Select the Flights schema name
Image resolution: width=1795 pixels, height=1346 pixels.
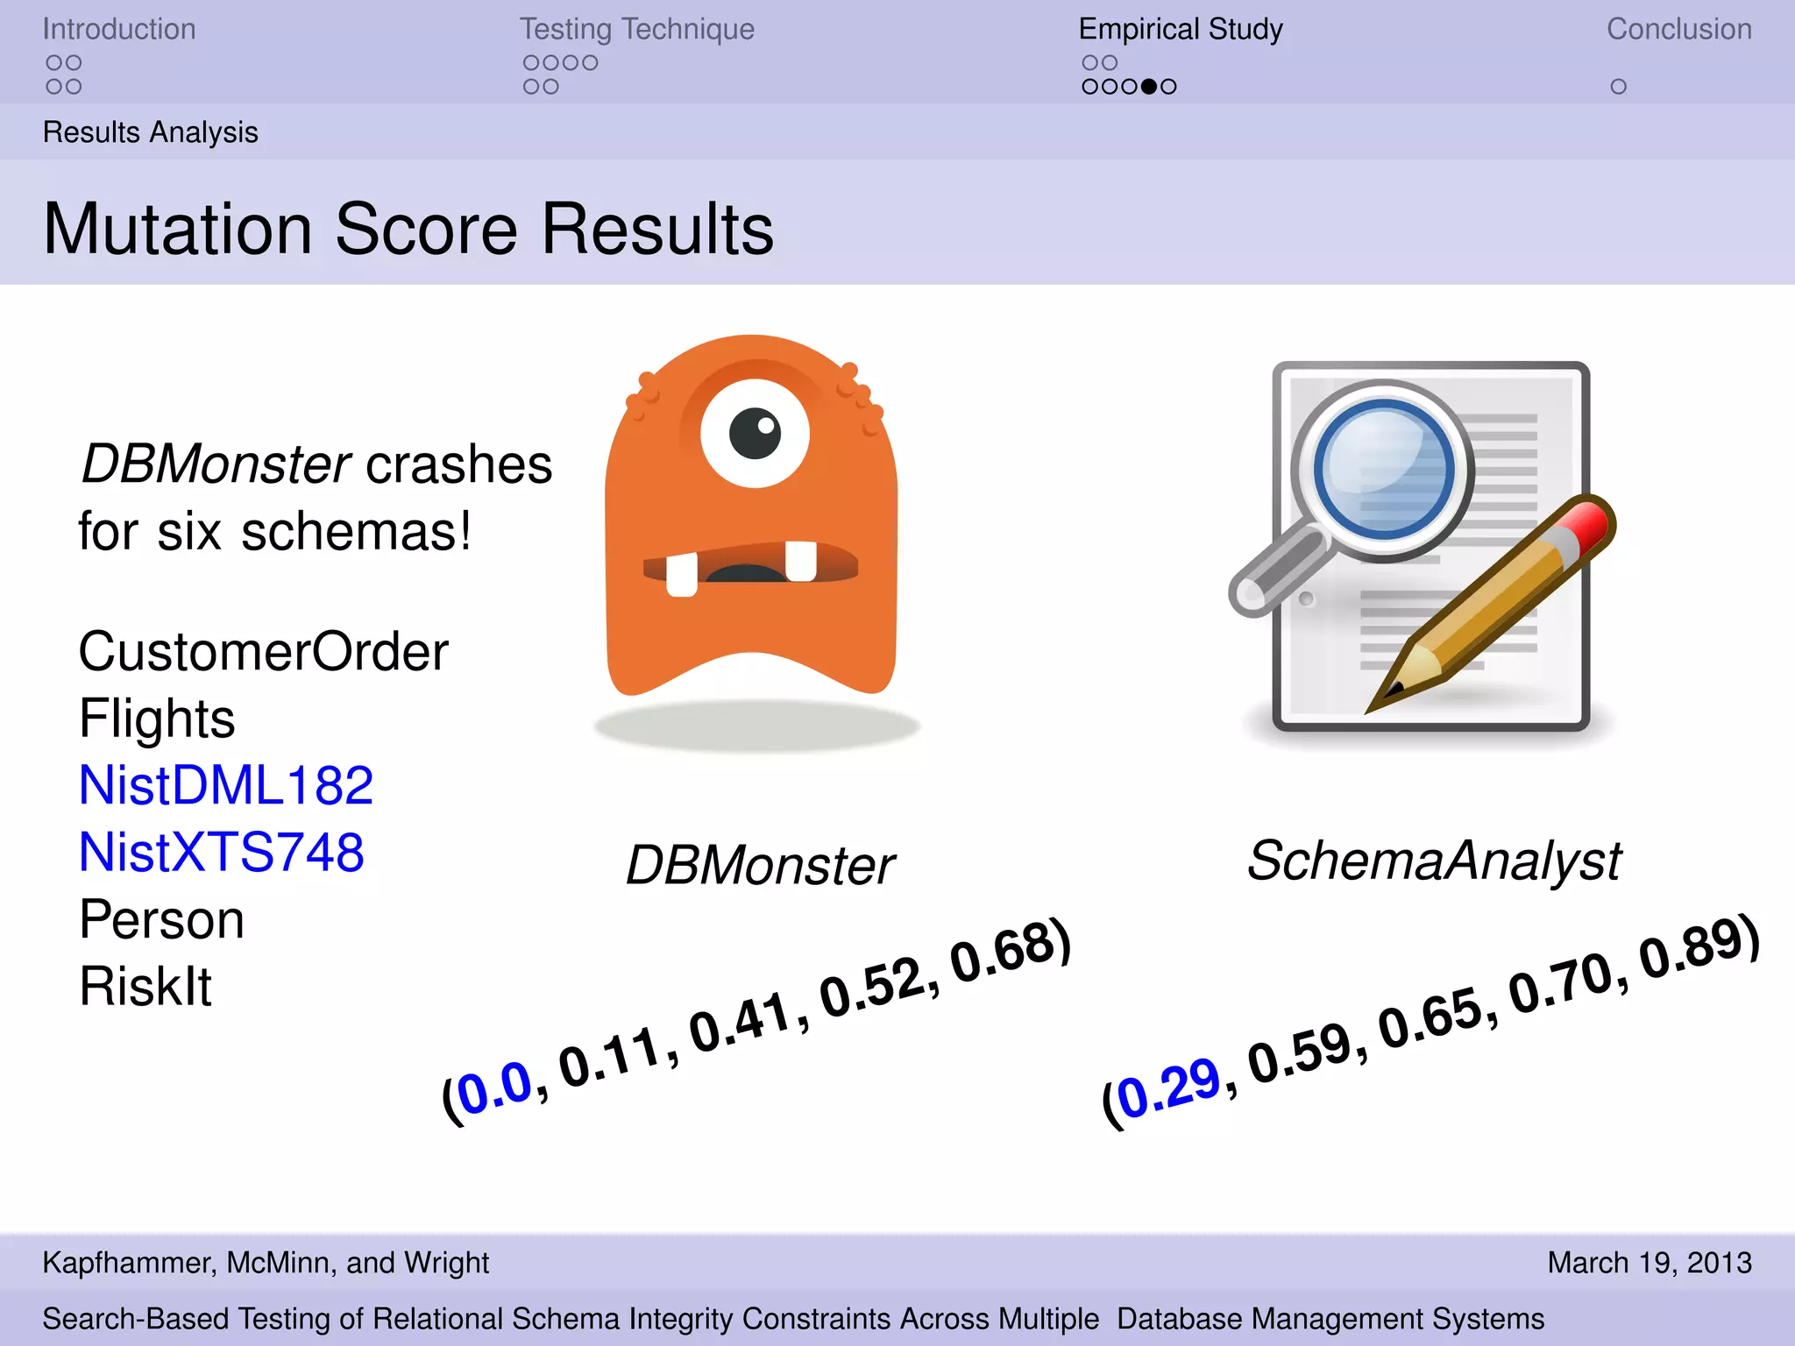point(157,719)
